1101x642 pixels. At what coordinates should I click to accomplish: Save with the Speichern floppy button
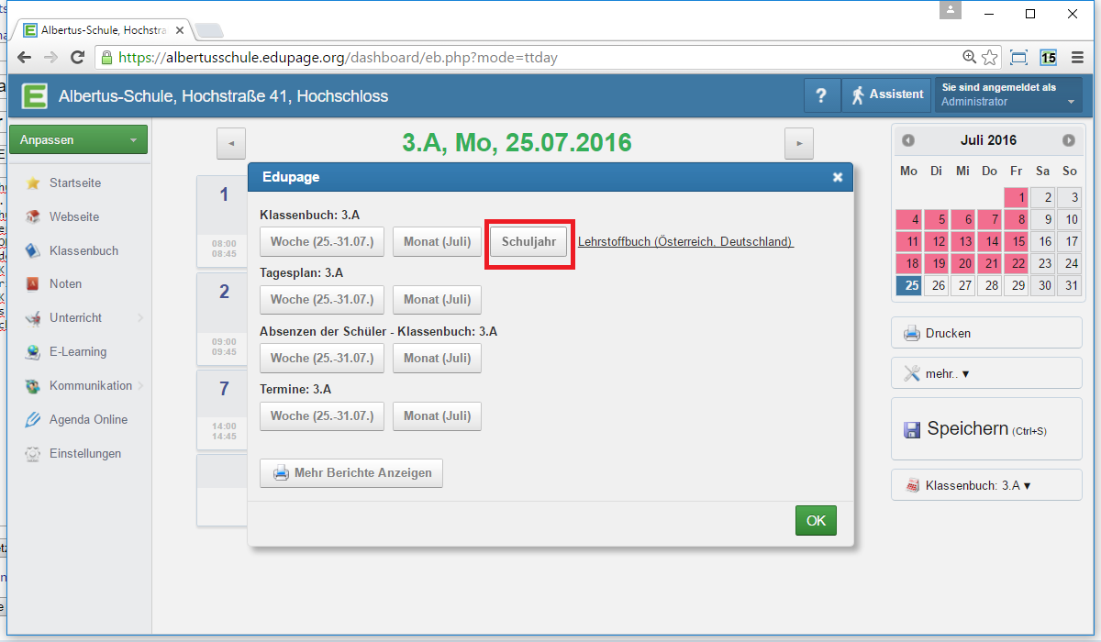(x=986, y=428)
